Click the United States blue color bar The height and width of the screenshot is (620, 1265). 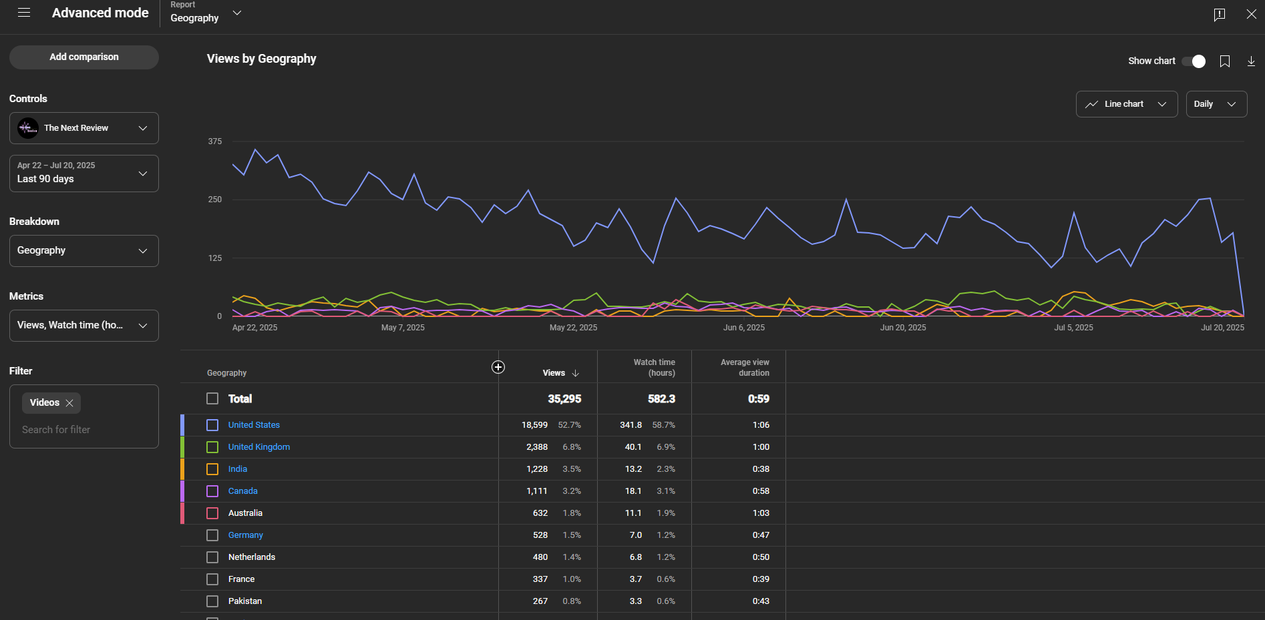click(182, 425)
